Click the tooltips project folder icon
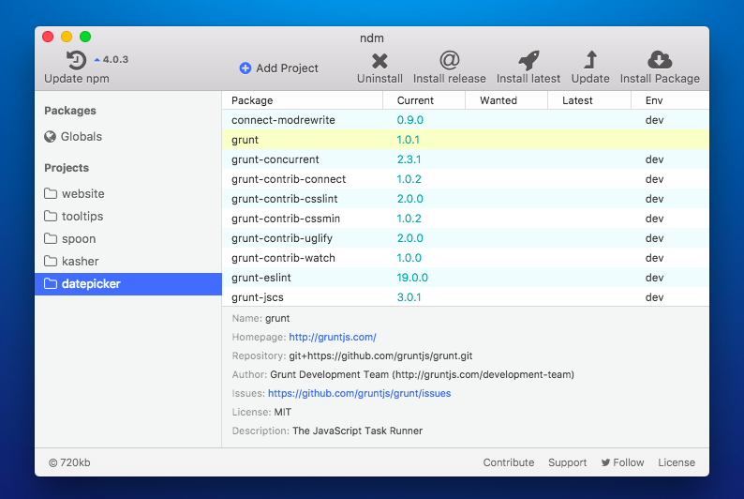The height and width of the screenshot is (499, 744). tap(51, 216)
